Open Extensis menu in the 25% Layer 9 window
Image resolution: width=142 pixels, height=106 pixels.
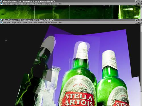tap(54, 23)
